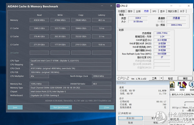This screenshot has height=125, width=194.
Task: Open the WinRAR Find icon
Action: point(172,86)
